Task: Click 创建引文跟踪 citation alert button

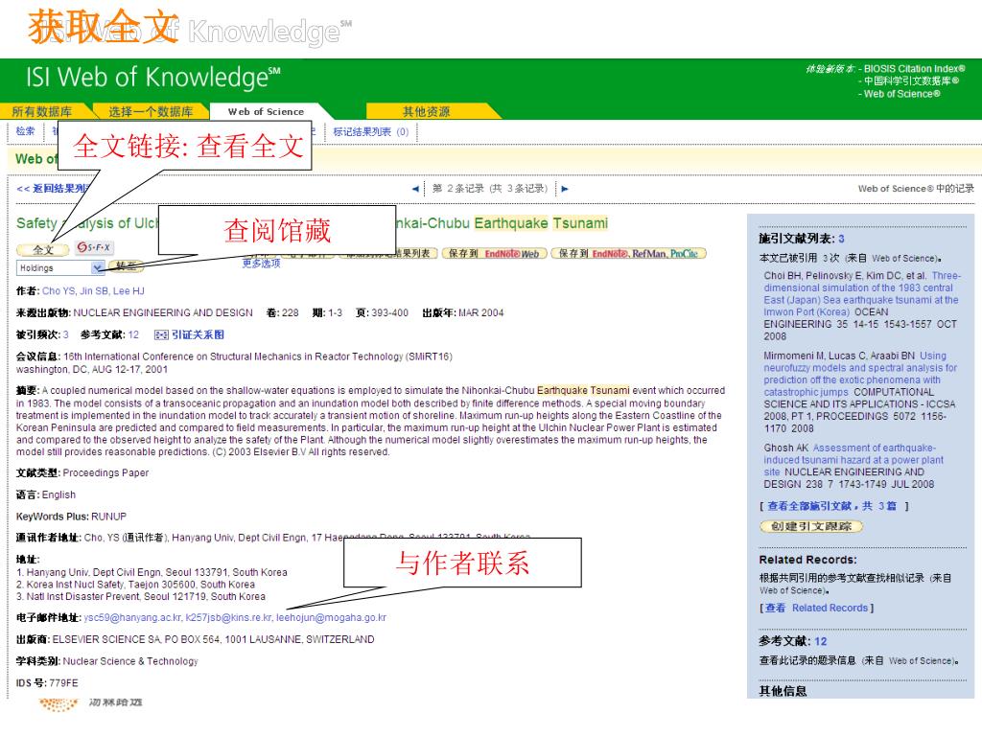Action: (x=811, y=526)
